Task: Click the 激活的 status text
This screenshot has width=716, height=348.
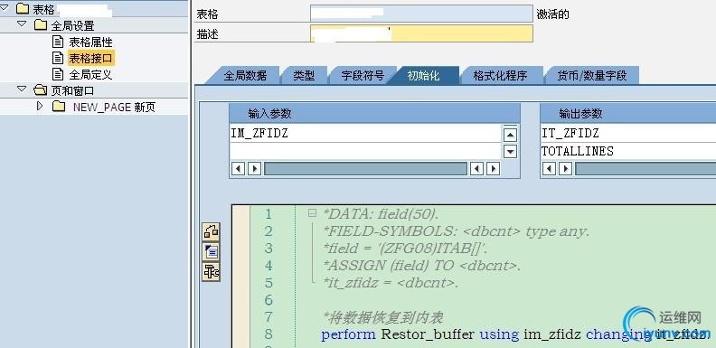Action: (552, 14)
